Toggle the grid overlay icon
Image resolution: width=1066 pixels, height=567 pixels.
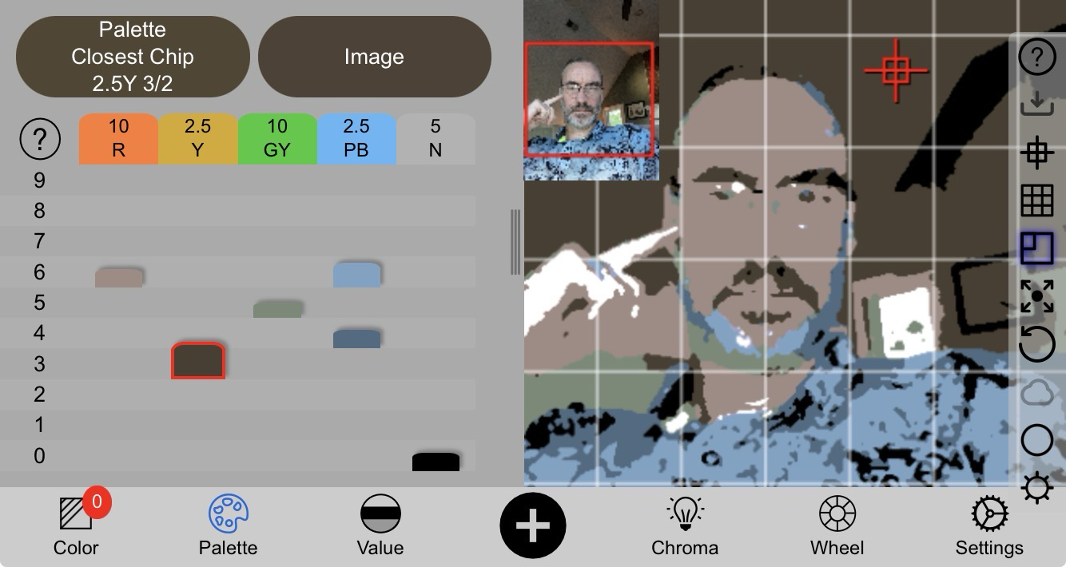1037,200
